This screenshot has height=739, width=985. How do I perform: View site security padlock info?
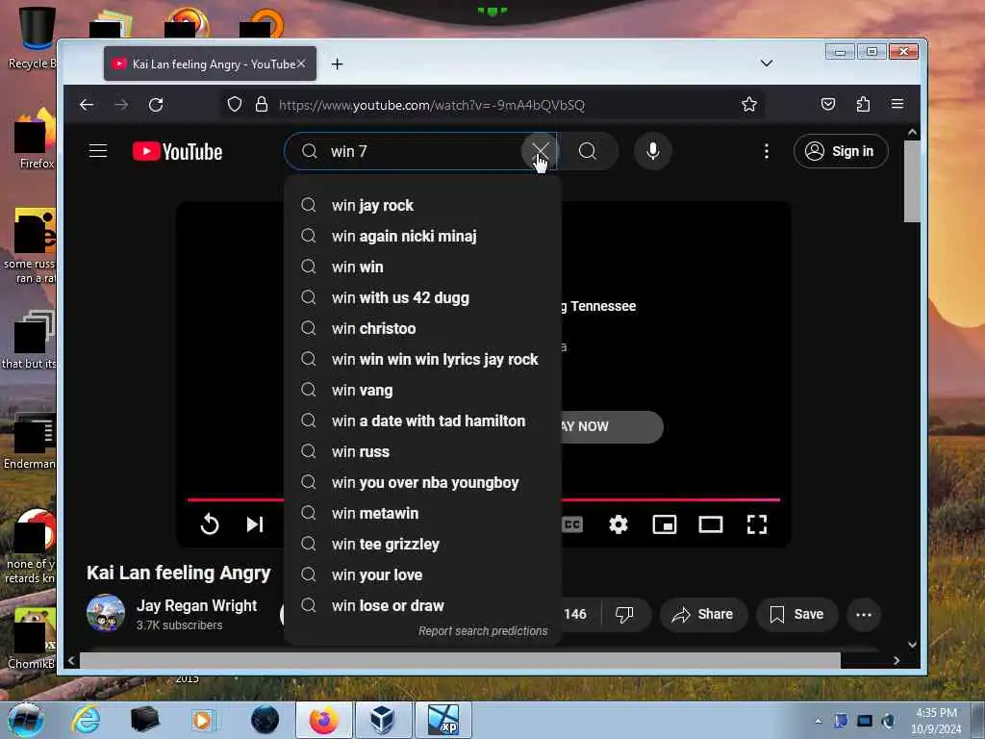point(262,104)
